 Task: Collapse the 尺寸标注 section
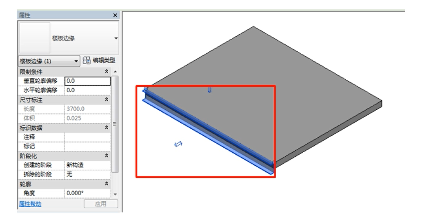point(106,100)
